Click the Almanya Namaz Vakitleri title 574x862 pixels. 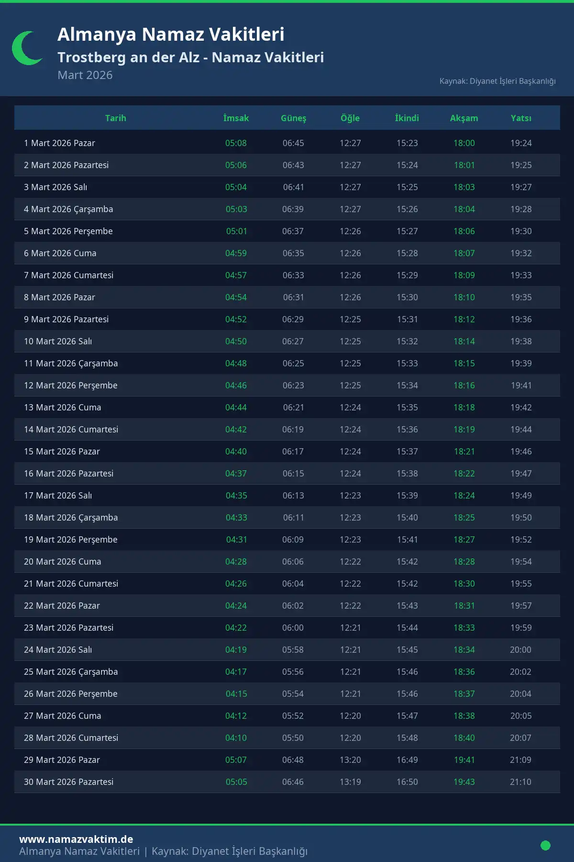coord(171,34)
